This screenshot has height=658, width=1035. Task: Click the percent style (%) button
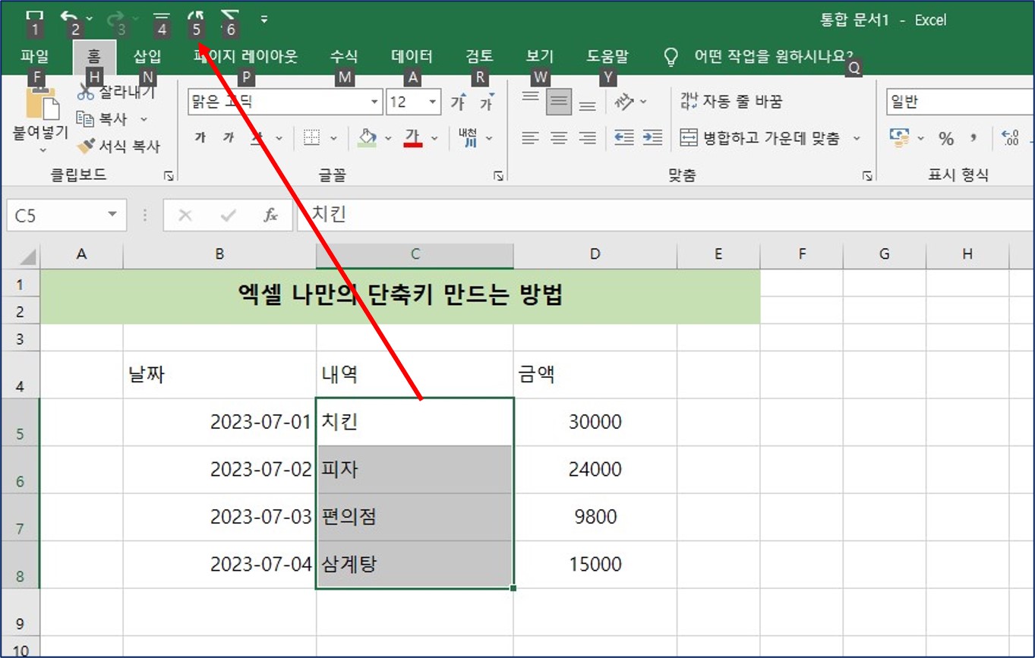pyautogui.click(x=946, y=137)
